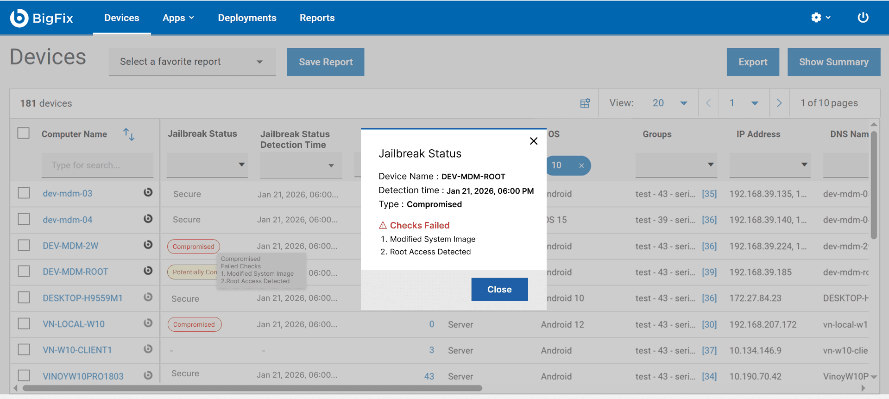Open the View count dropdown
889x399 pixels.
coord(669,103)
